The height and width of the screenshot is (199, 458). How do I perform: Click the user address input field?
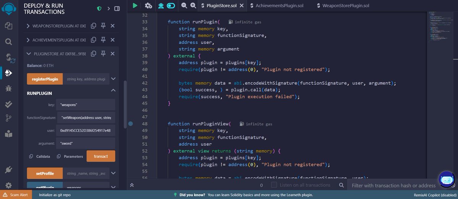click(x=85, y=130)
